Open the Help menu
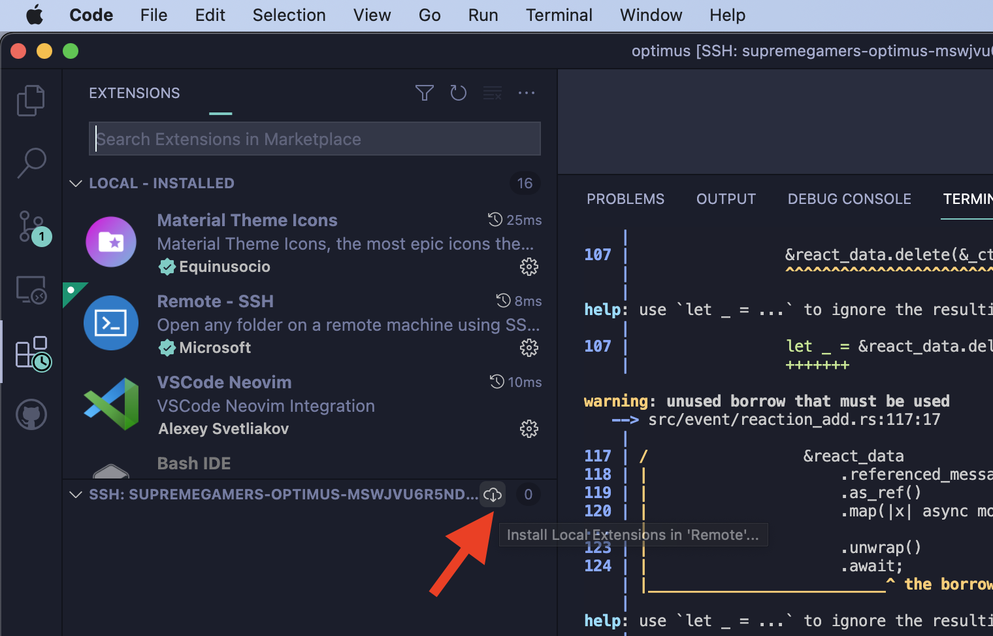 728,15
